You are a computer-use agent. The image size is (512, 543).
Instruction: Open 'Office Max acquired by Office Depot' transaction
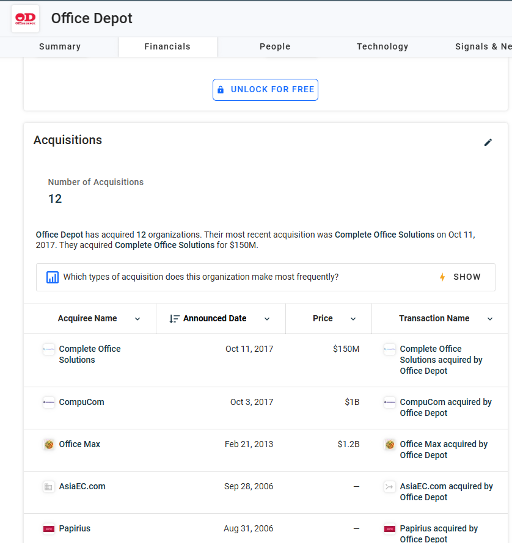[444, 450]
